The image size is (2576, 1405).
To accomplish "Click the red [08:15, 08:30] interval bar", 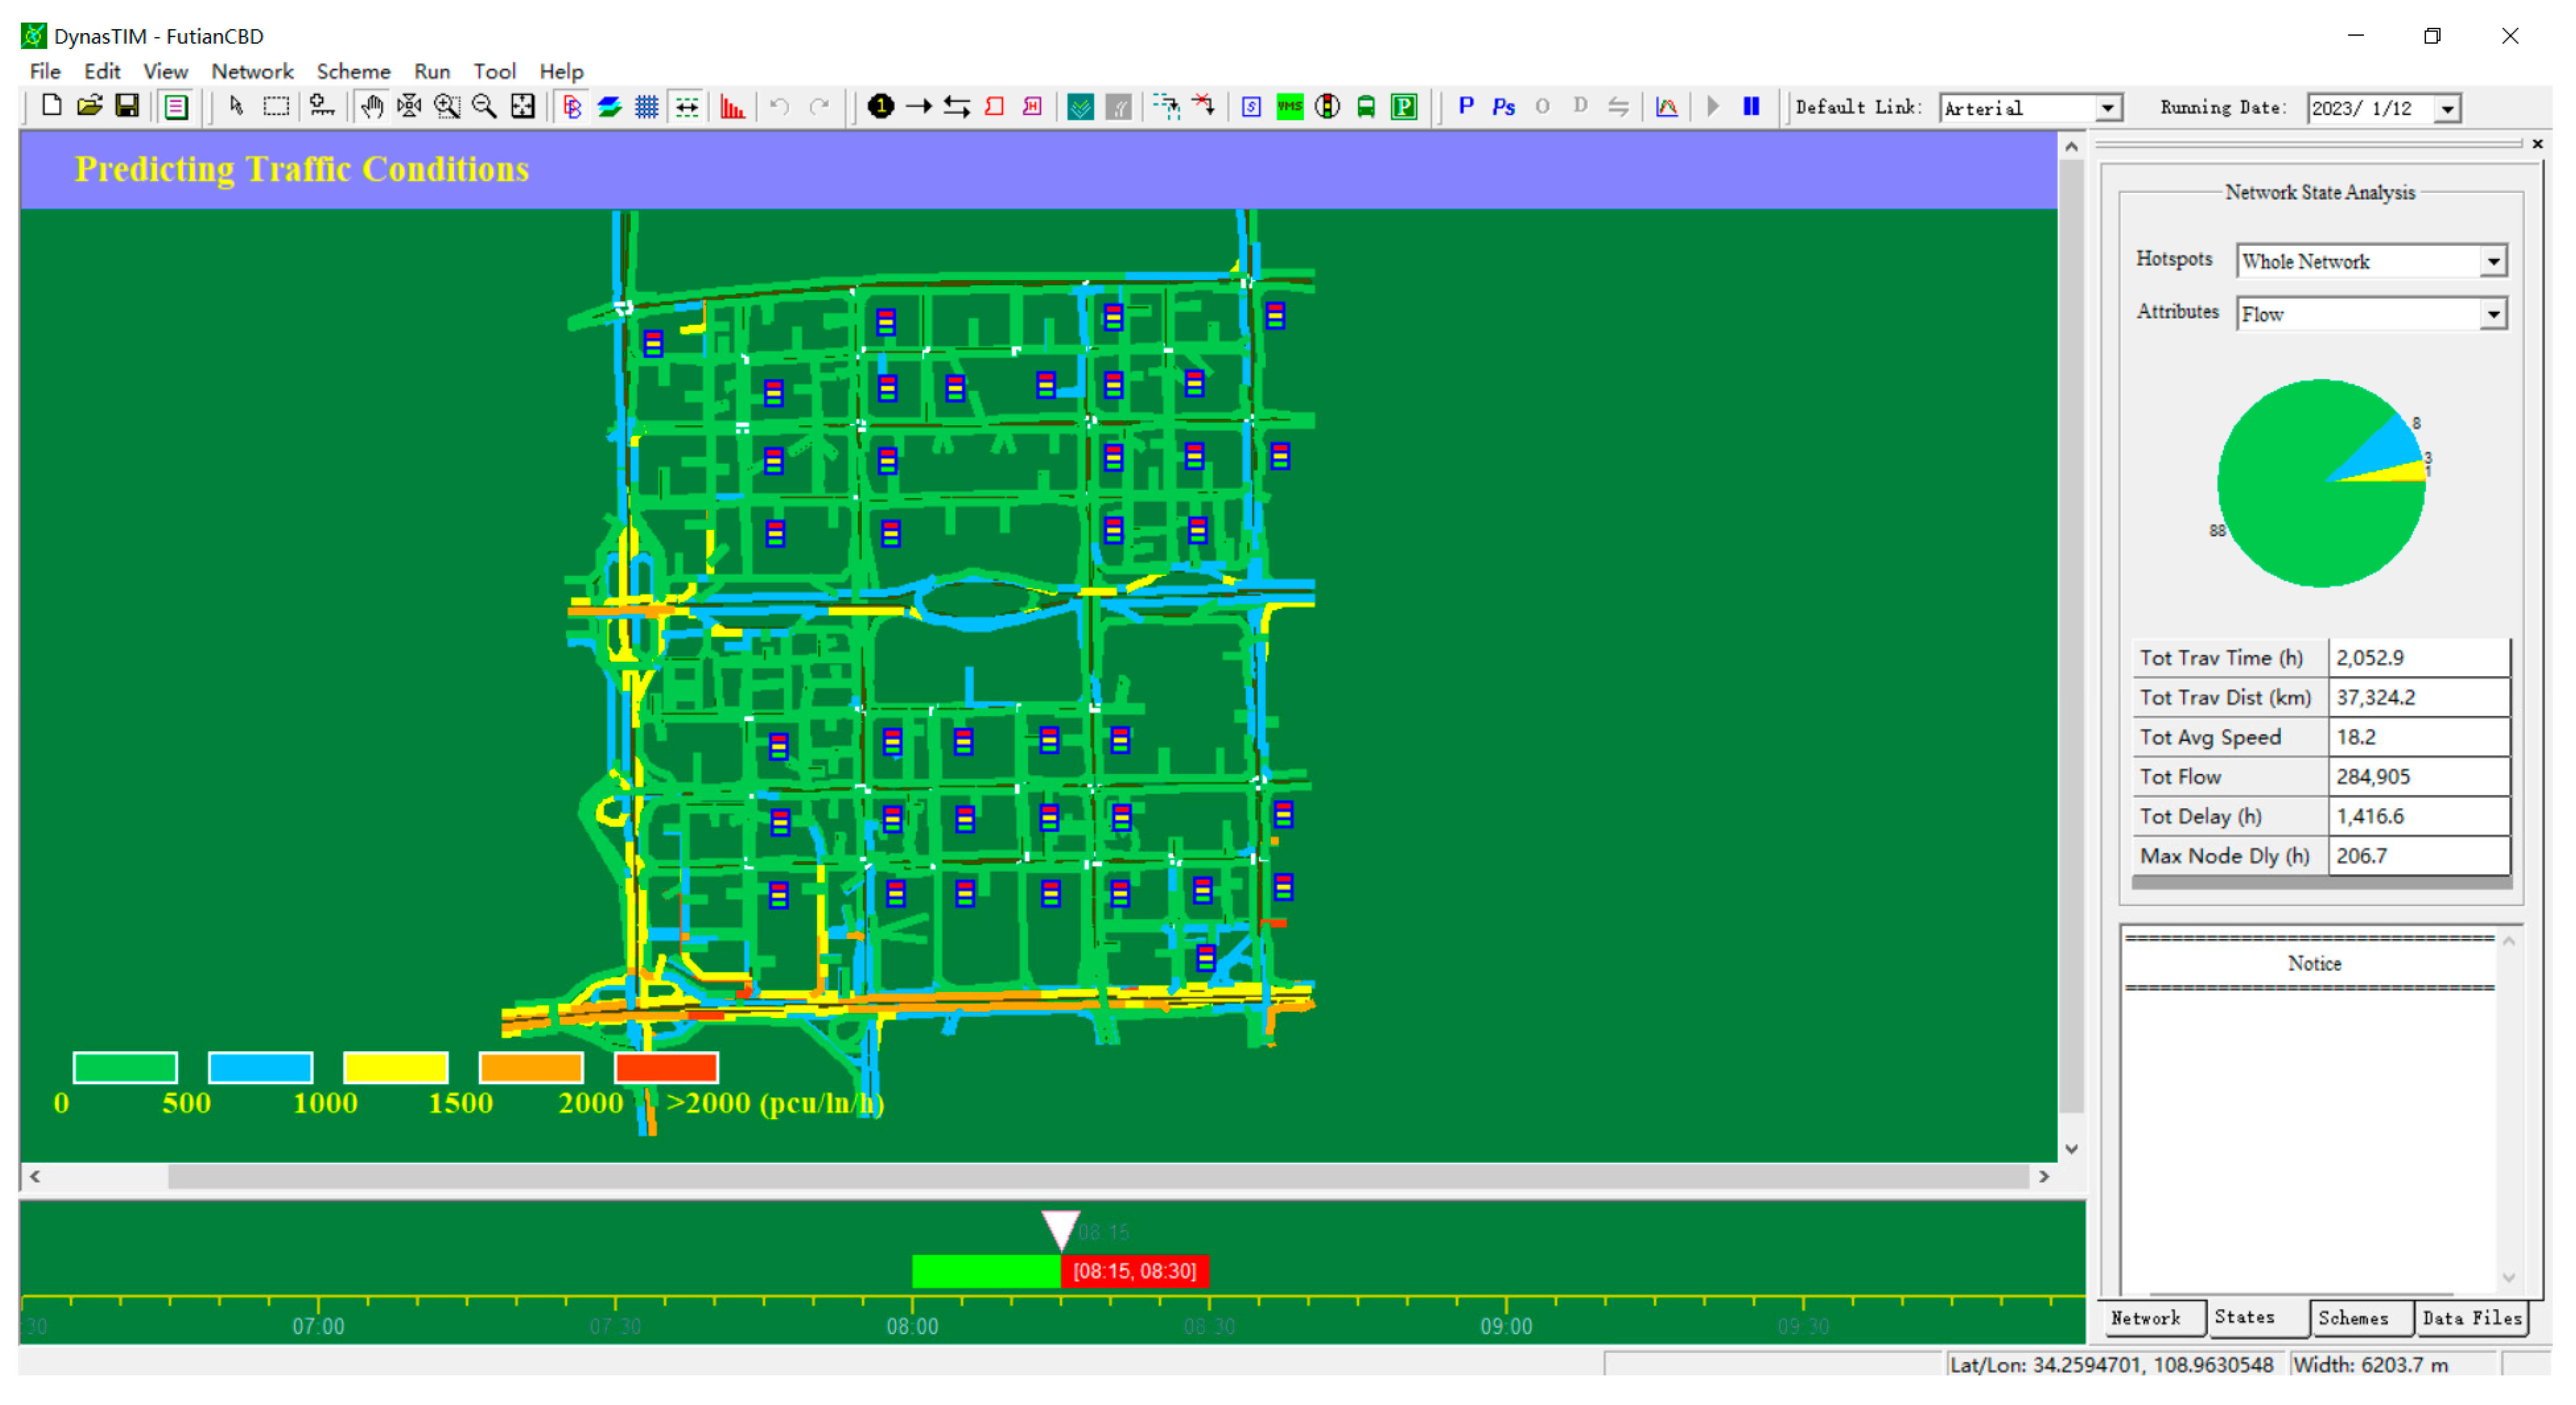I will point(1135,1271).
